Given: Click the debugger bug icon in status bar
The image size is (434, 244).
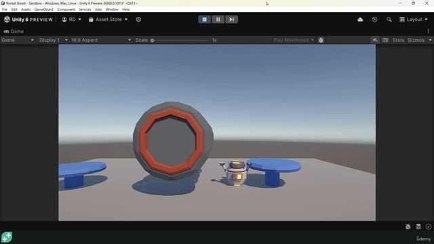Looking at the screenshot, I should pyautogui.click(x=408, y=226).
